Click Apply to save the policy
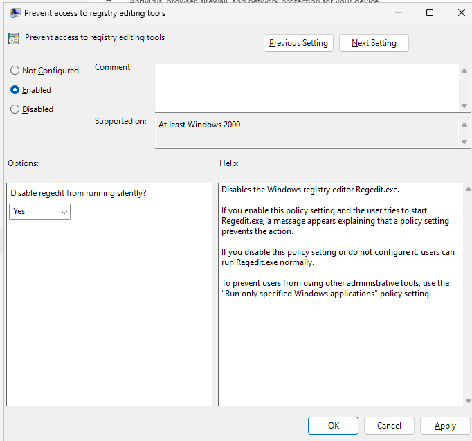Screen dimensions: 472x441 point(445,426)
